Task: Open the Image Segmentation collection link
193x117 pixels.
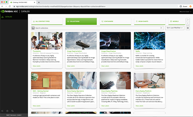Action: point(74,51)
